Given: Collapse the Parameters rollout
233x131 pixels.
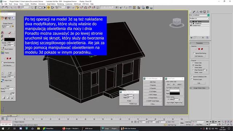Looking at the screenshot, I should pyautogui.click(x=200, y=43).
